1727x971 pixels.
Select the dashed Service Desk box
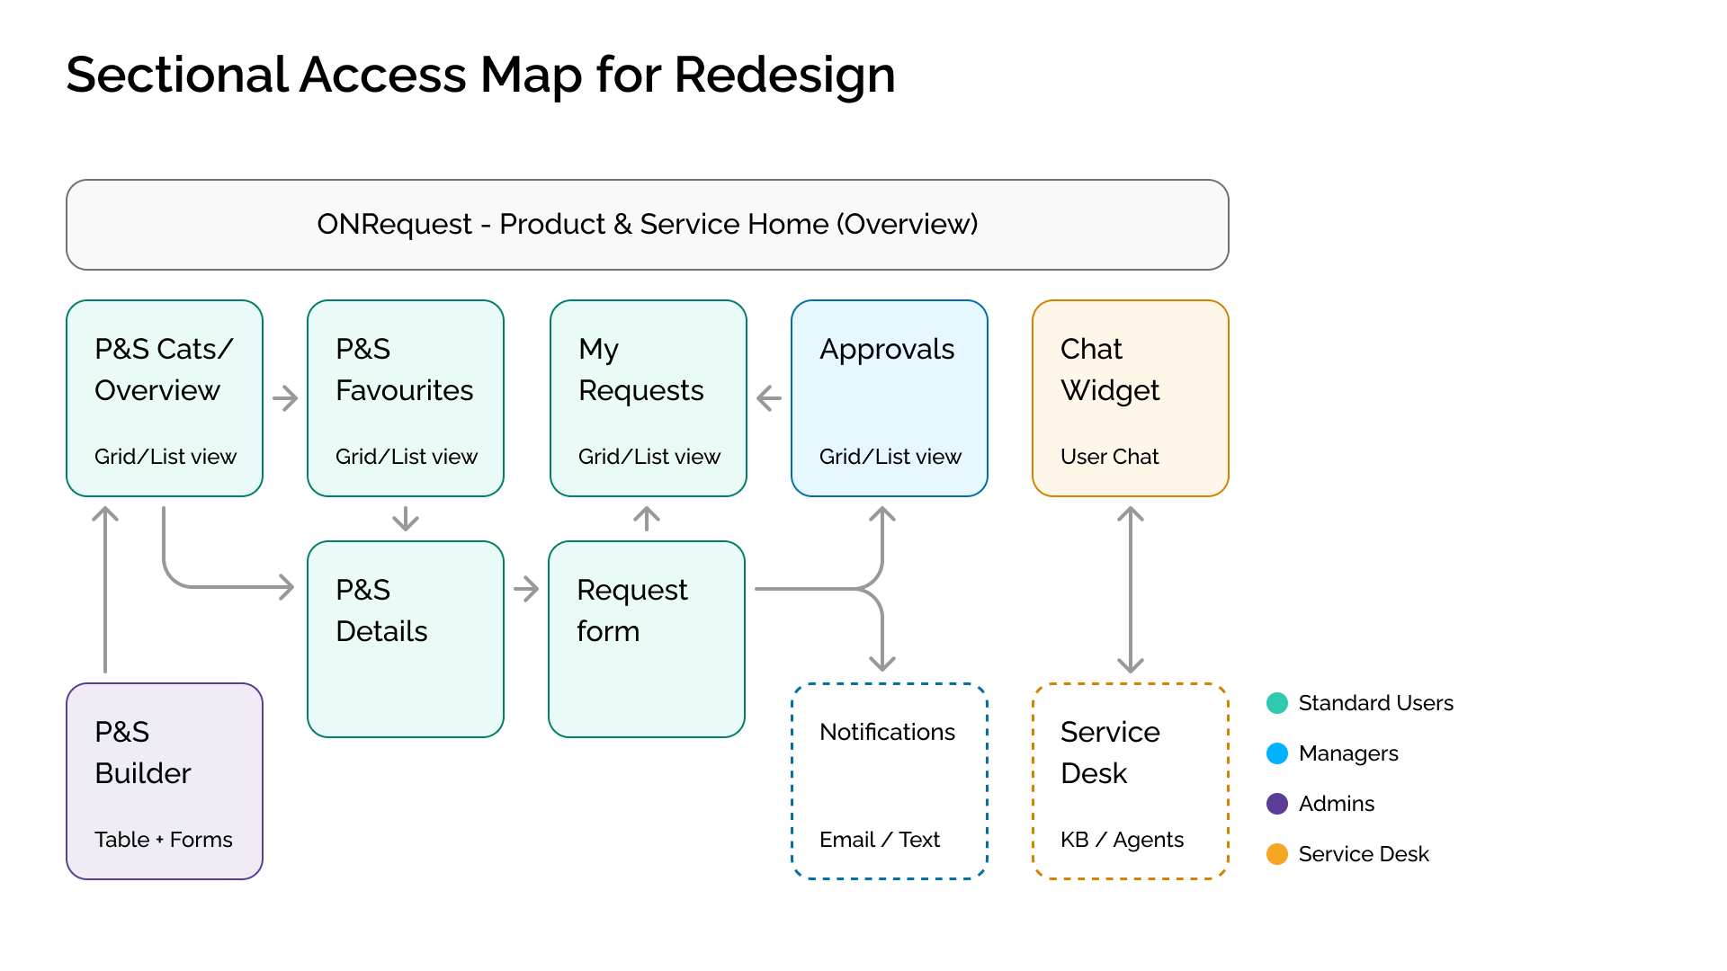pyautogui.click(x=1130, y=781)
